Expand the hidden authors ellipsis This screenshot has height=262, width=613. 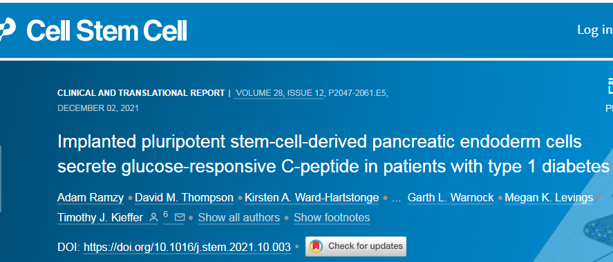coord(397,199)
